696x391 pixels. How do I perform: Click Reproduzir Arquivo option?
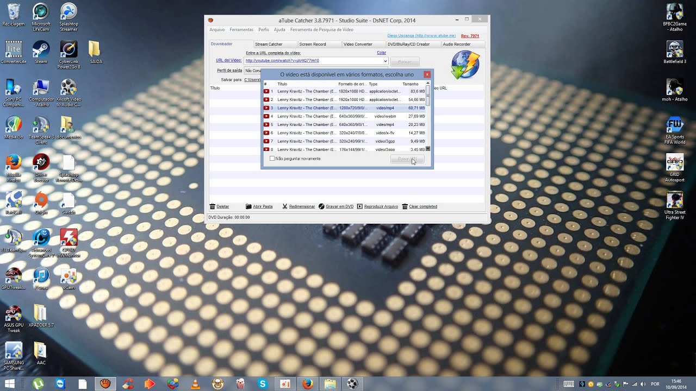point(377,206)
